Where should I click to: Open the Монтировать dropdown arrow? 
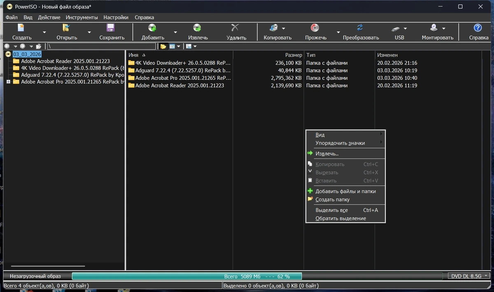[x=444, y=28]
